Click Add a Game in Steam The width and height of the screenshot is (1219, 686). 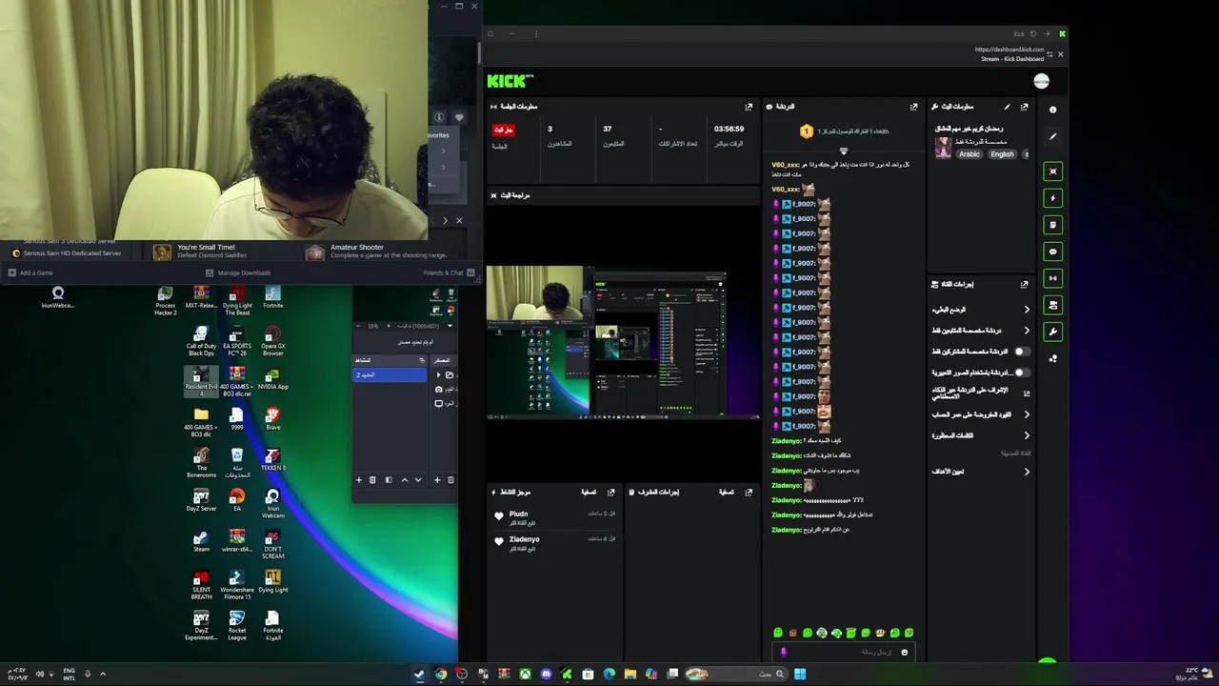(30, 272)
